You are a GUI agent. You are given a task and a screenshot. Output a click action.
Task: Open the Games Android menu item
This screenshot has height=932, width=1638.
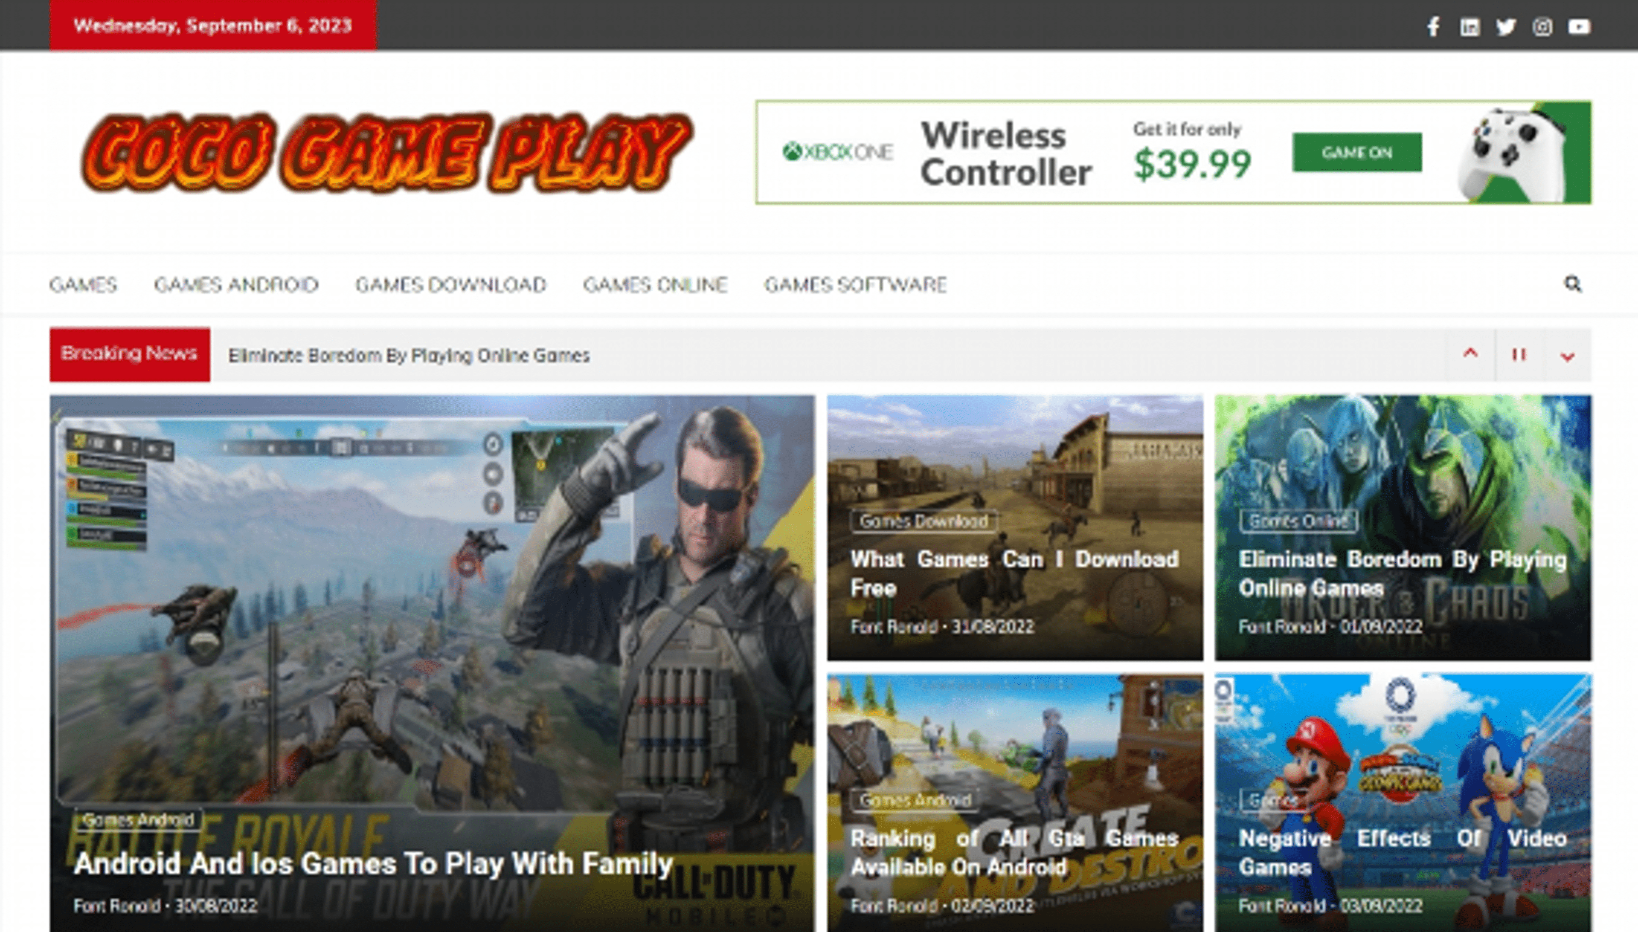236,284
